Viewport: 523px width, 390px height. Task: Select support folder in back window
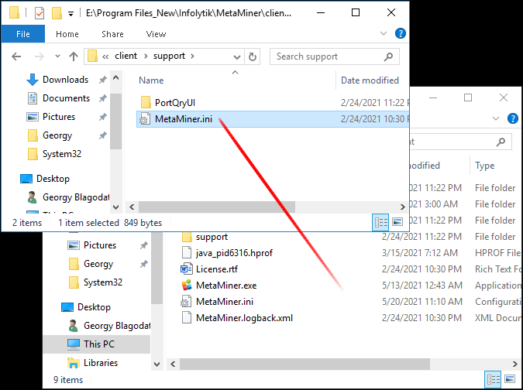click(205, 237)
